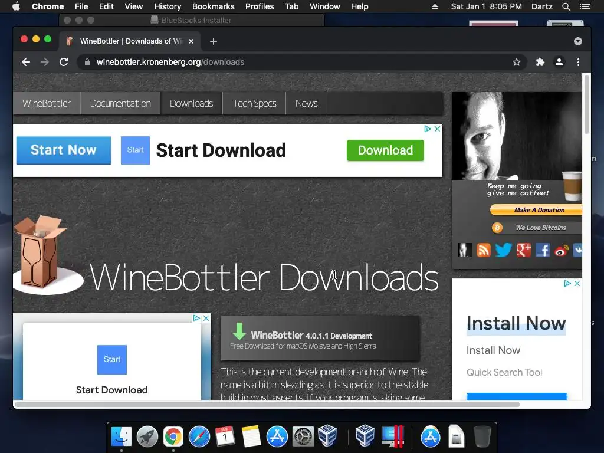Open the Twitter bird icon
Viewport: 604px width, 453px height.
pyautogui.click(x=503, y=250)
